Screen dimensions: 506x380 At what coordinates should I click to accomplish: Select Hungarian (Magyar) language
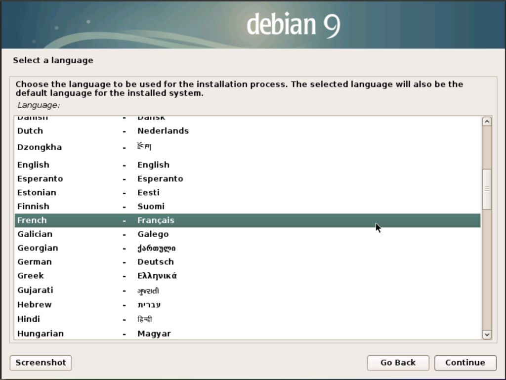tap(41, 334)
